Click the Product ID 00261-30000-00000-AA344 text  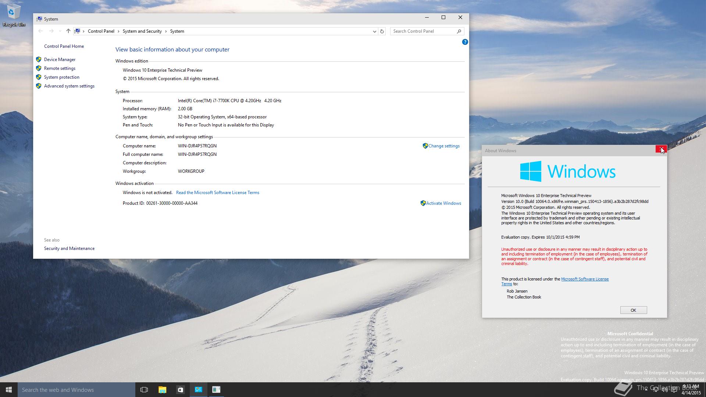[x=172, y=203]
